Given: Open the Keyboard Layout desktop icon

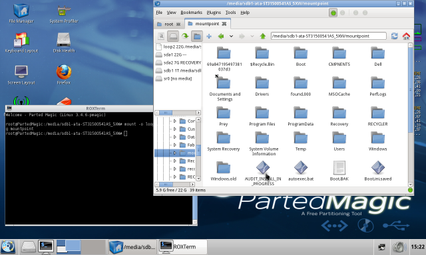Looking at the screenshot, I should [21, 42].
